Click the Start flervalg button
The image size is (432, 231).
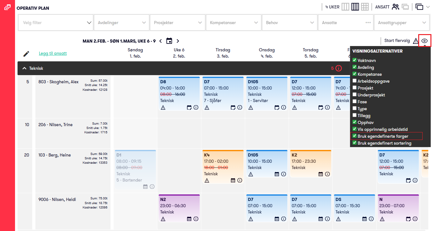click(397, 40)
